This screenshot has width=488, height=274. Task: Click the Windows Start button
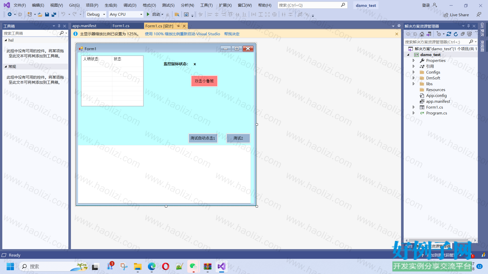click(x=10, y=266)
